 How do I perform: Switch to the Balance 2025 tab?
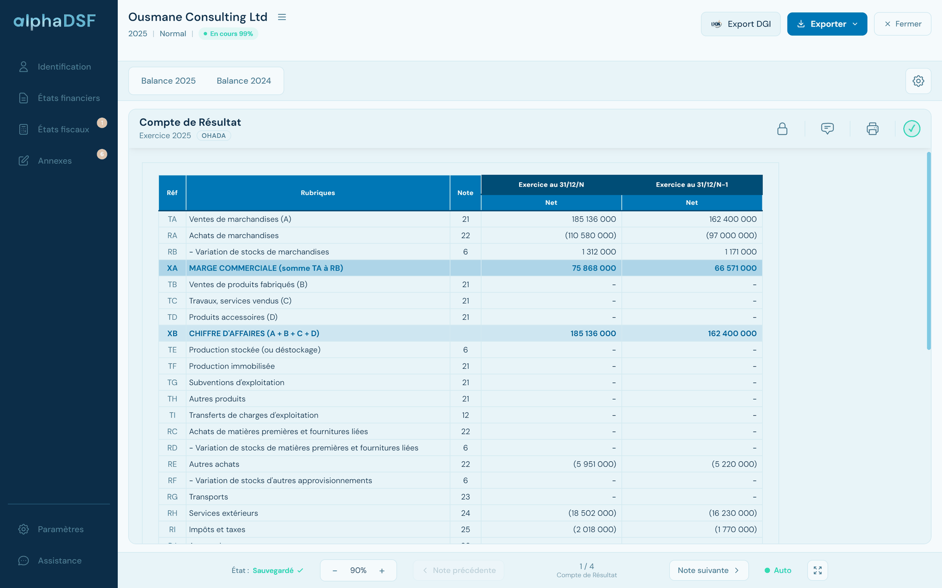[x=168, y=81]
